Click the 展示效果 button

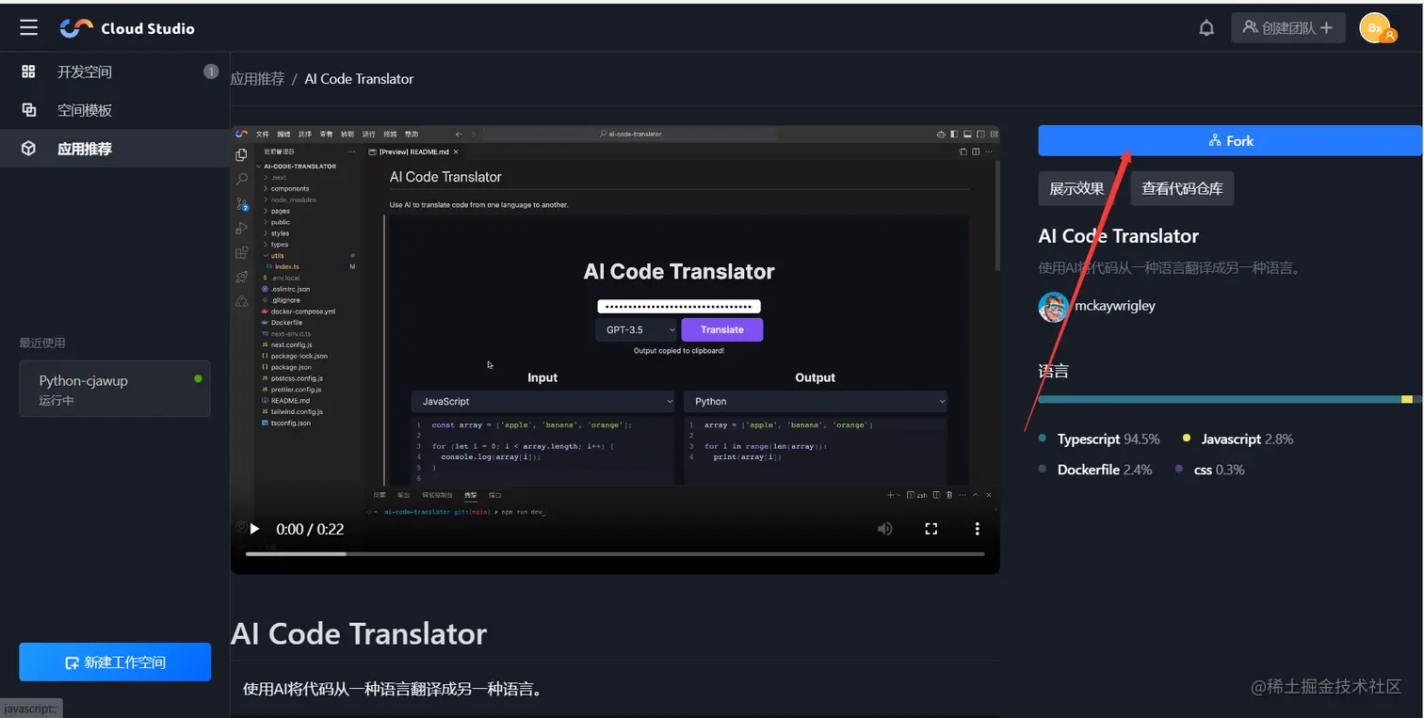pos(1077,188)
